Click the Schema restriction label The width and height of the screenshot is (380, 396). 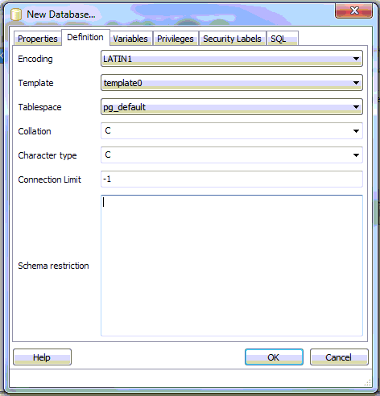pos(53,266)
